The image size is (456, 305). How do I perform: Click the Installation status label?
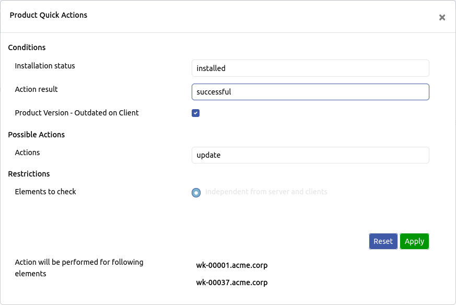click(x=45, y=66)
